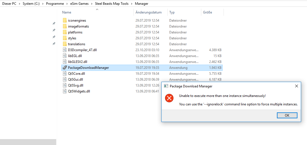Select the Qt5Widgets.dll file icon
Image resolution: width=307 pixels, height=145 pixels.
click(x=65, y=91)
